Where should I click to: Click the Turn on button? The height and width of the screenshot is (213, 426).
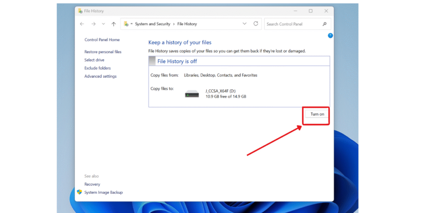click(317, 114)
